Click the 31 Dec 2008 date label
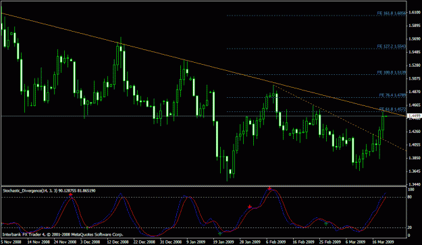 tap(172, 242)
